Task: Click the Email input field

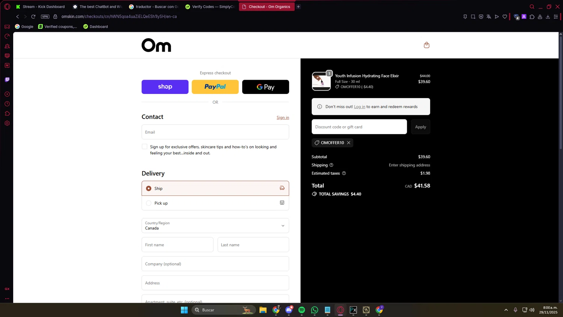Action: [215, 132]
